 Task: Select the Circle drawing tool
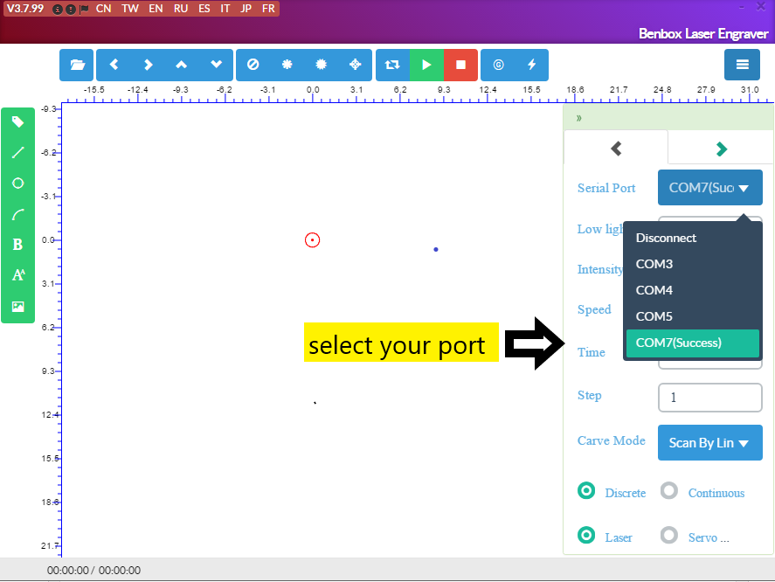coord(17,183)
